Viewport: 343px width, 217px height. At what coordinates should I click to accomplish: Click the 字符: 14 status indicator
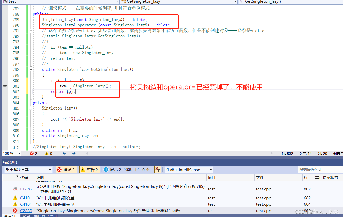click(305, 154)
